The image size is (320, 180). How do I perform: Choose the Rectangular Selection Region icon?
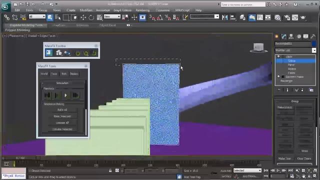pos(66,17)
